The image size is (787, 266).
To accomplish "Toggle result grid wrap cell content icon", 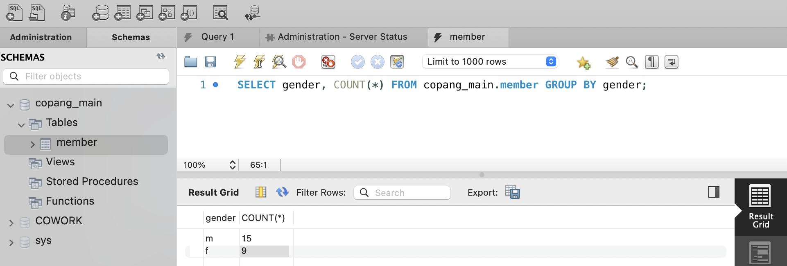I will [261, 192].
